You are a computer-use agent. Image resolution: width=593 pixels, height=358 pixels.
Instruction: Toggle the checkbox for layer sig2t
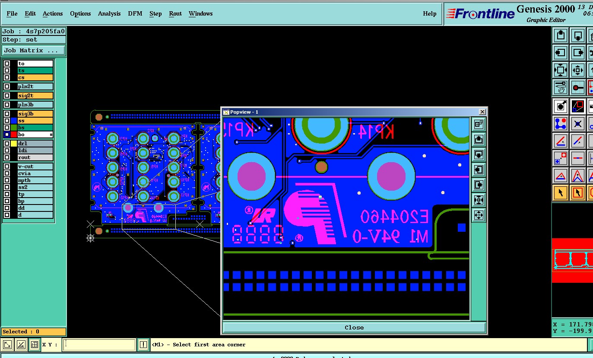7,96
